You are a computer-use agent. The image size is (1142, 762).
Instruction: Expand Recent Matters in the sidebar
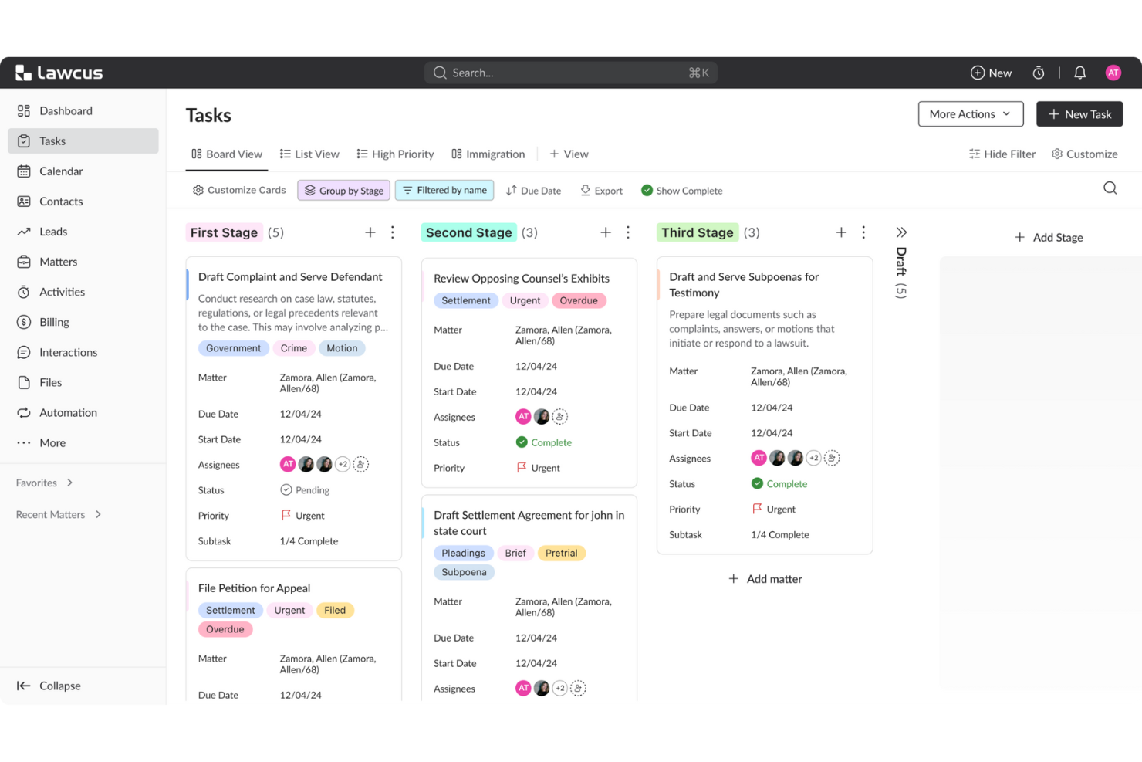pyautogui.click(x=58, y=514)
